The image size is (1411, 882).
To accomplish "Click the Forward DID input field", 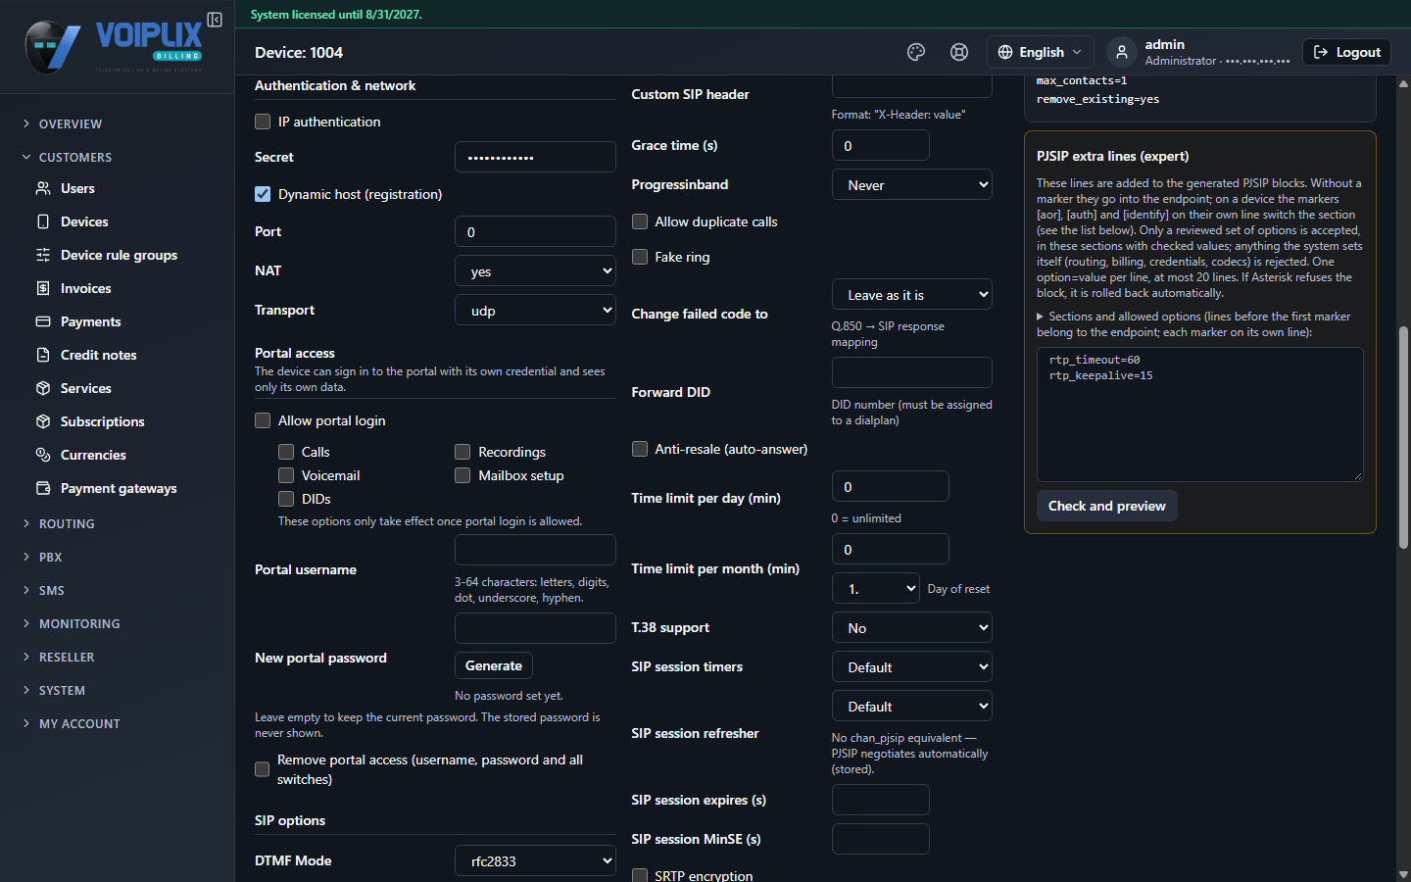I will click(912, 372).
